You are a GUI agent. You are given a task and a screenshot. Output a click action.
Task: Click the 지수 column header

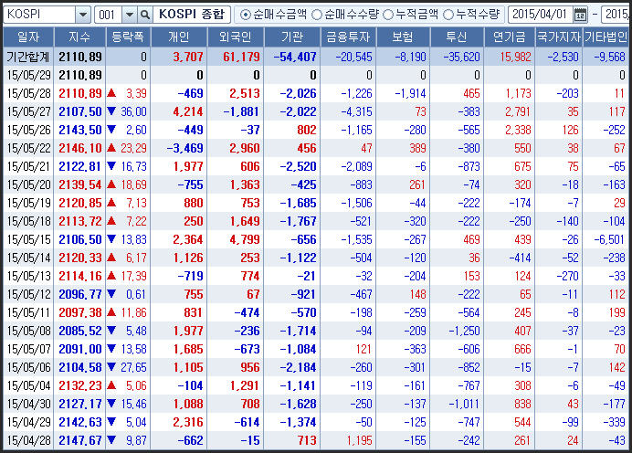(79, 37)
